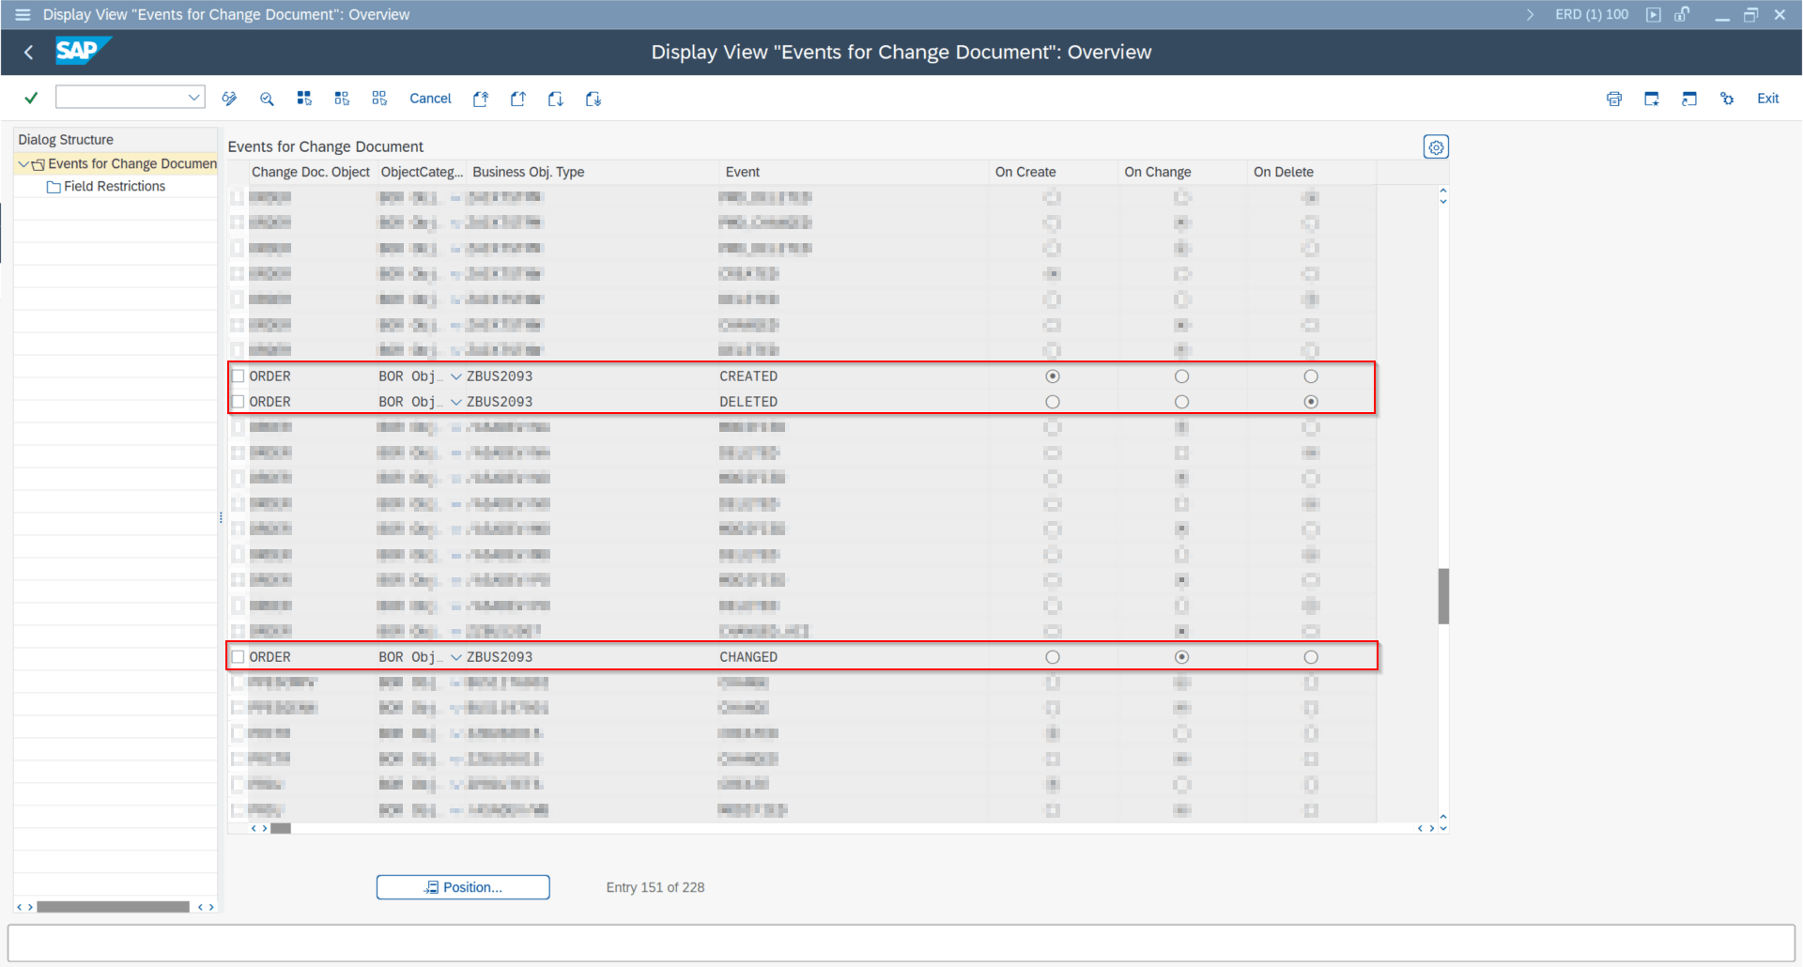The width and height of the screenshot is (1803, 967).
Task: Go to previous page icon
Action: click(518, 99)
